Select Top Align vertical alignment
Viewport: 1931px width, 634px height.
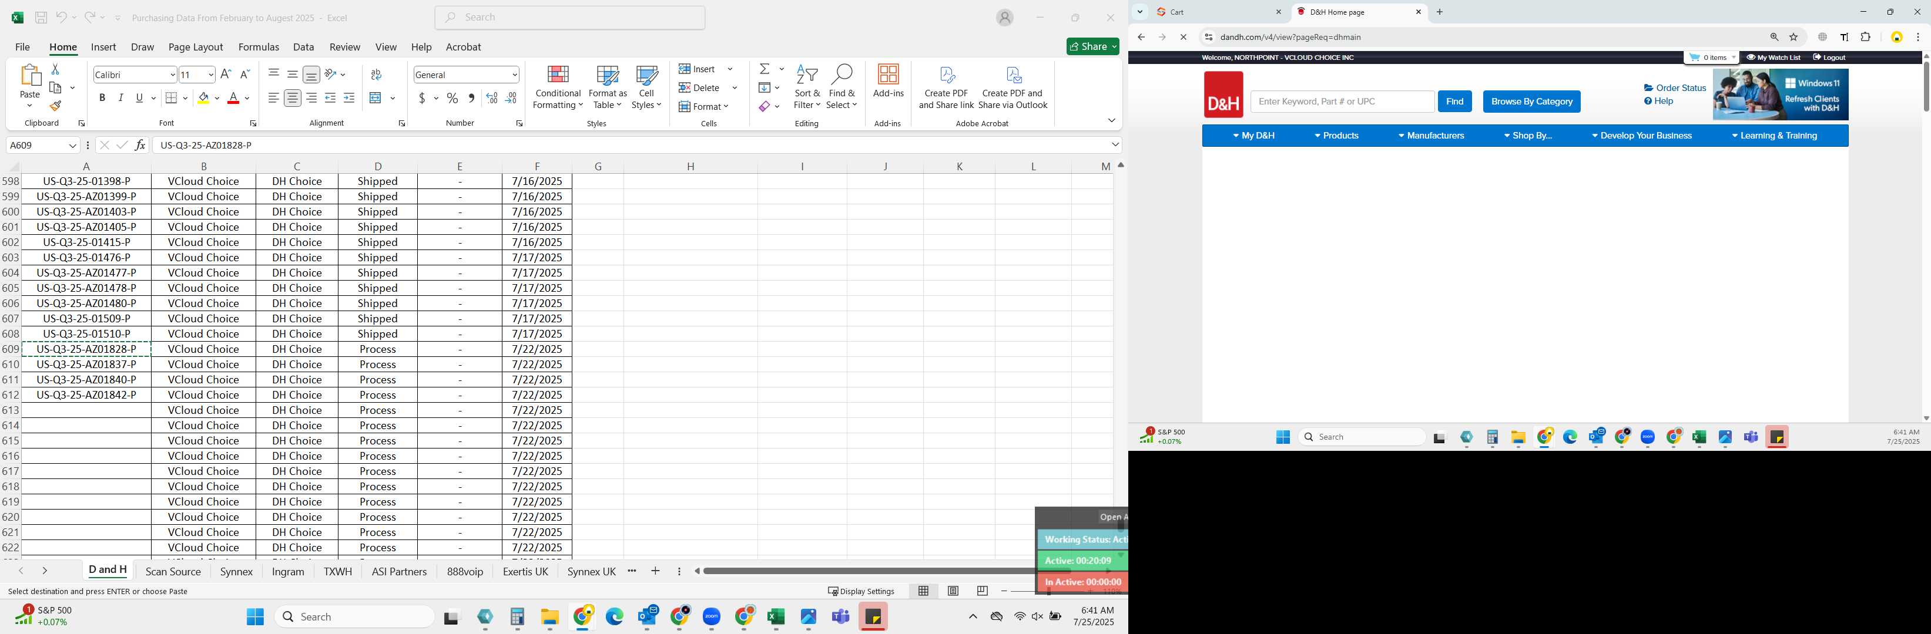click(274, 74)
